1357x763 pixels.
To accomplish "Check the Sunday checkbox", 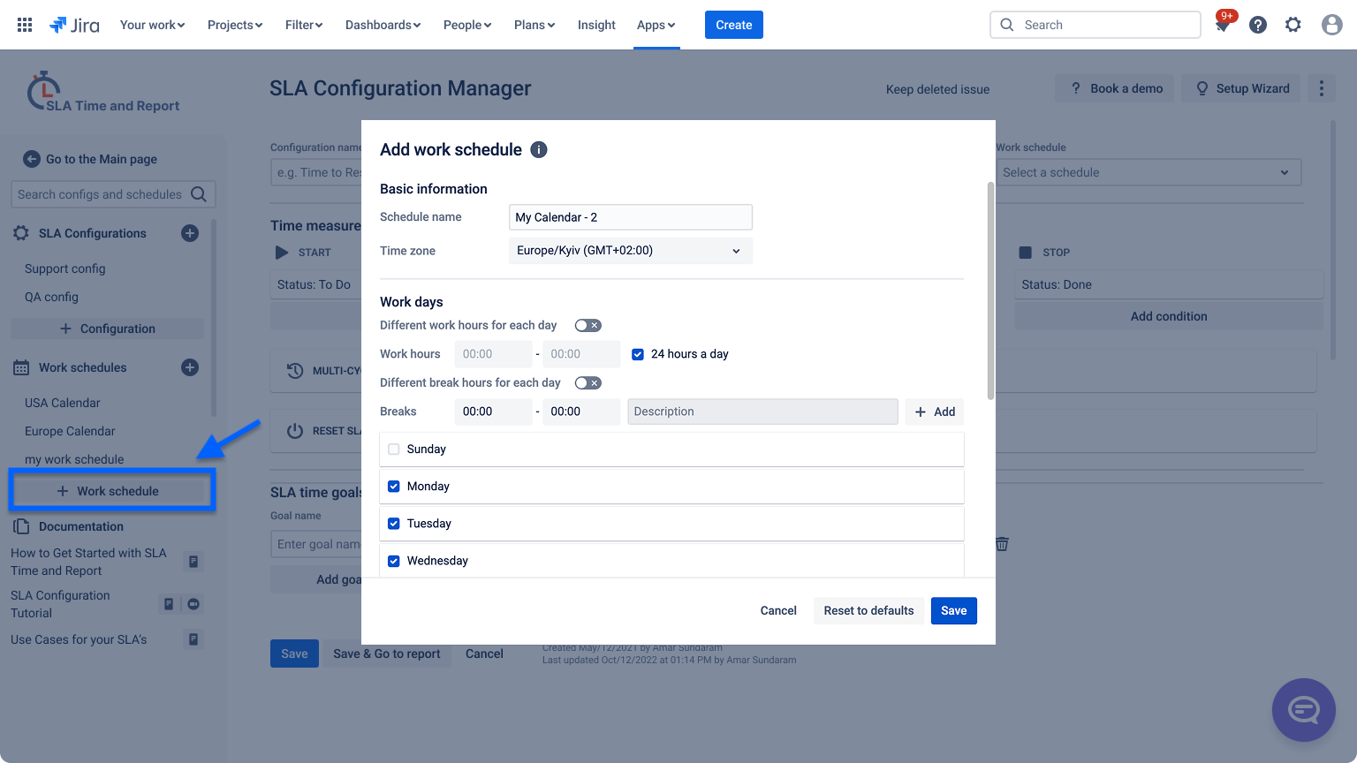I will point(394,449).
